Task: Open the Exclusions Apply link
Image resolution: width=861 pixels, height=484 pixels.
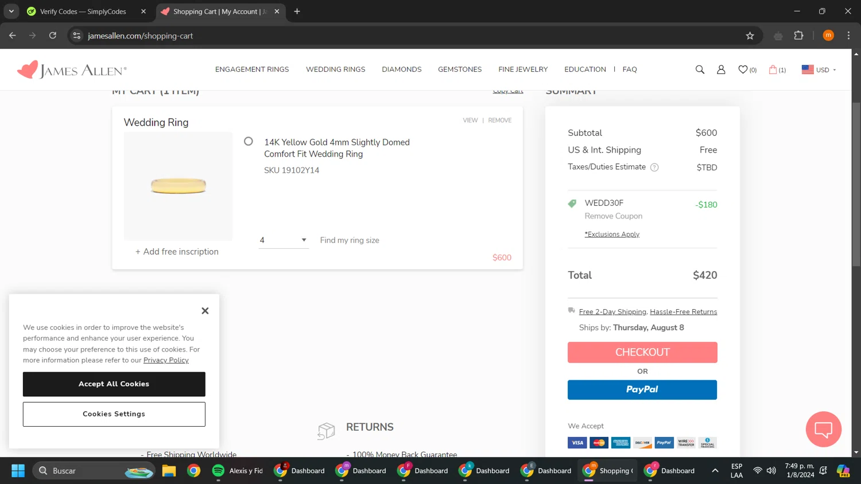Action: tap(612, 234)
